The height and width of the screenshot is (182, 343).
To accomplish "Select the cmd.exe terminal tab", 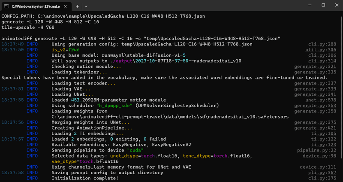I will pos(36,6).
